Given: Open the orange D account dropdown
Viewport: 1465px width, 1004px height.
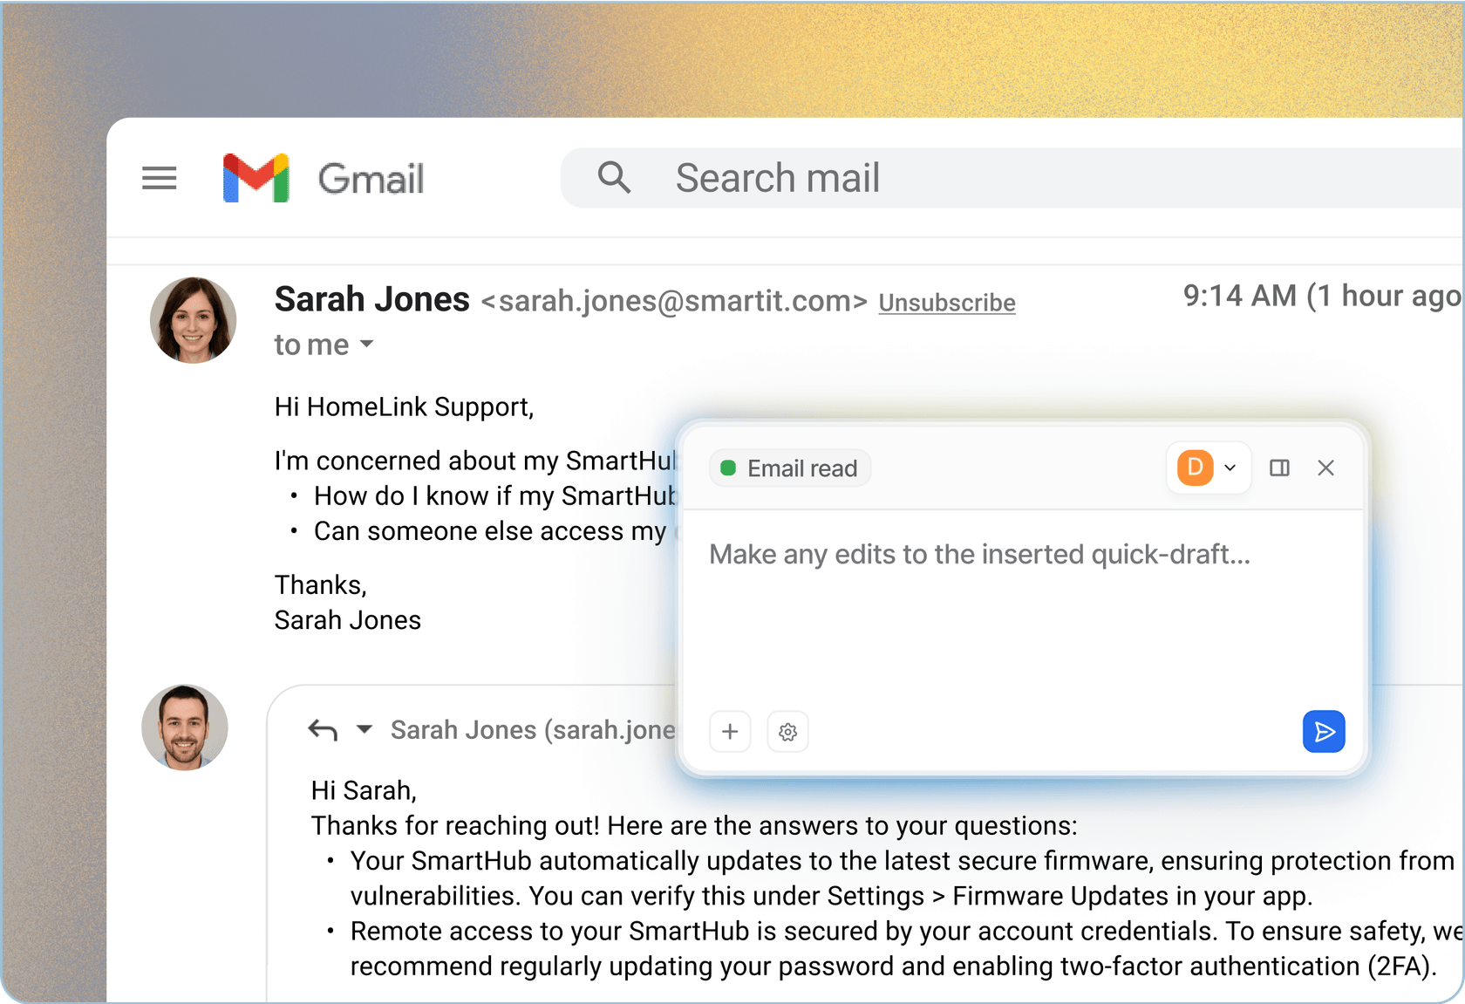Looking at the screenshot, I should (1208, 468).
